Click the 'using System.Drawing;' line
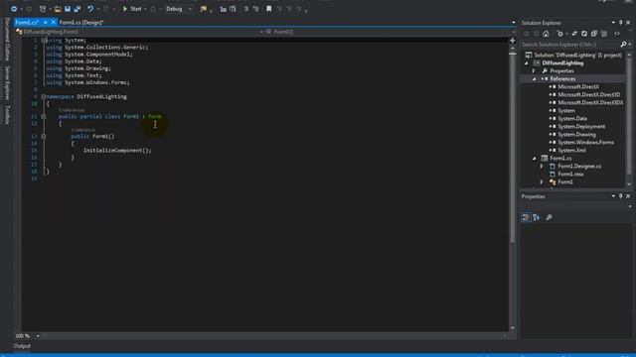This screenshot has height=357, width=636. point(79,68)
